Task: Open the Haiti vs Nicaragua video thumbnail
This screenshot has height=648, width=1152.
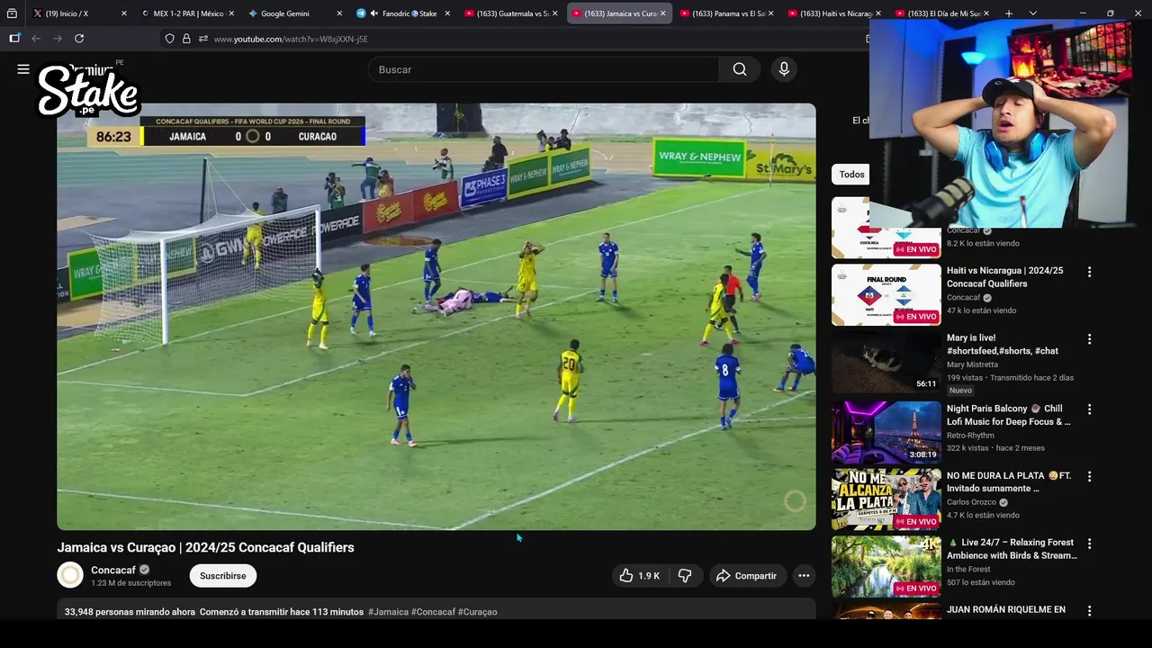Action: [886, 294]
